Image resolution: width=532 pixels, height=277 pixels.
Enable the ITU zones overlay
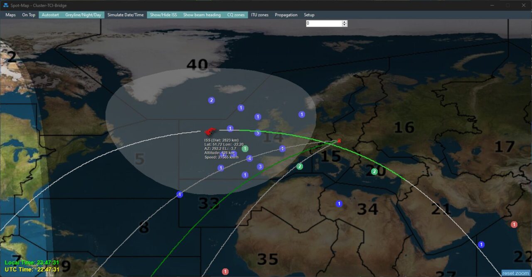(x=260, y=15)
